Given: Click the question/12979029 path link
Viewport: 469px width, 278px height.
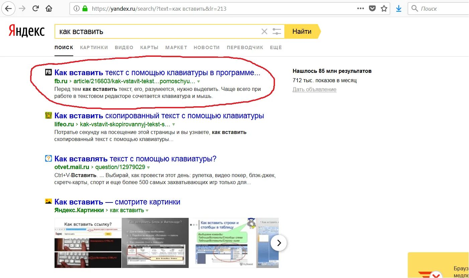Looking at the screenshot, I should click(120, 167).
